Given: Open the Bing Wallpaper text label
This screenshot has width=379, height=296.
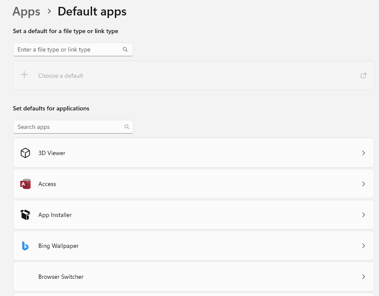Looking at the screenshot, I should (59, 246).
